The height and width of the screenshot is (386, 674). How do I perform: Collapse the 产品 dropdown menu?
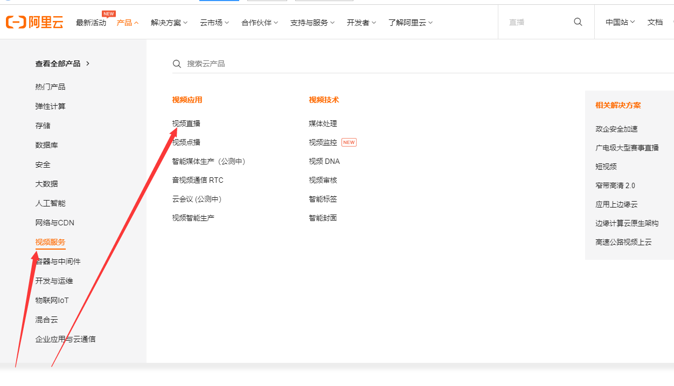128,23
